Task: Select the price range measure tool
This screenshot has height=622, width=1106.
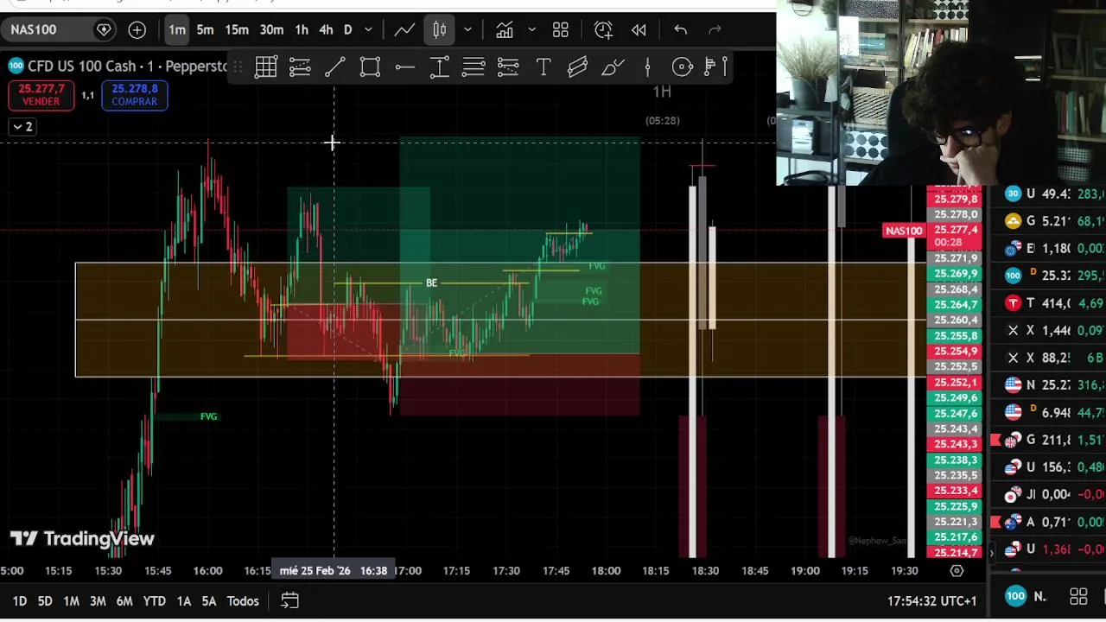Action: 439,67
